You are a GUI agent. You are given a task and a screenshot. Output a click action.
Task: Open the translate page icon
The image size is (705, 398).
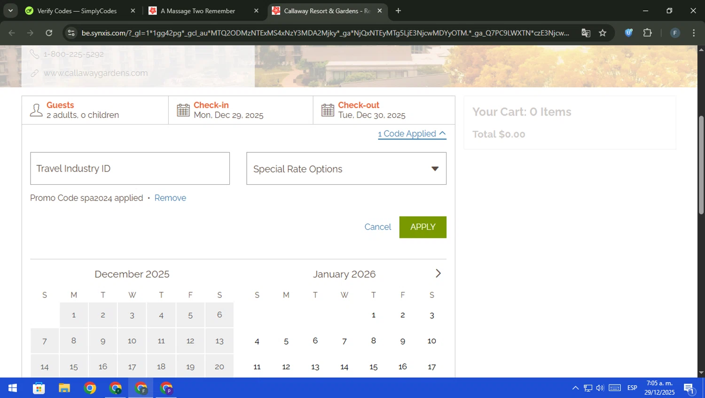coord(586,33)
